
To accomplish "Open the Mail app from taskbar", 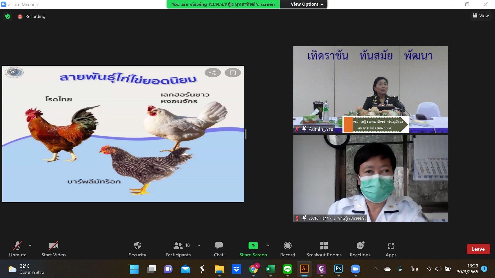I will pos(185,269).
